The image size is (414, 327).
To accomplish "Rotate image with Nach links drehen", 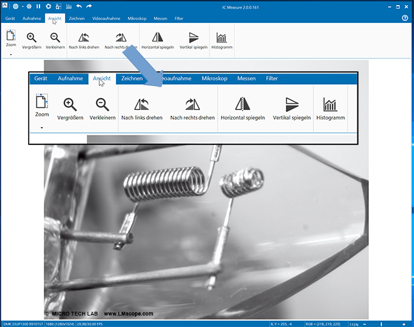I will (84, 38).
